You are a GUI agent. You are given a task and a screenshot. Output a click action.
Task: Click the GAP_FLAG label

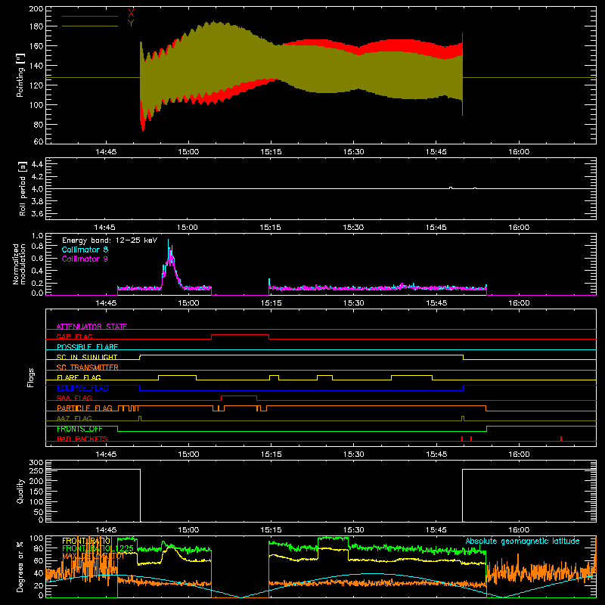point(74,337)
